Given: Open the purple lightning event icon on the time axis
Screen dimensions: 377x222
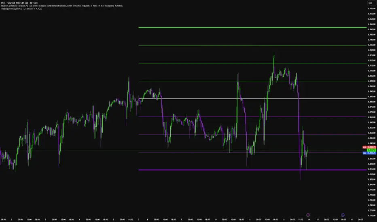Looking at the screenshot, I should coord(308,215).
